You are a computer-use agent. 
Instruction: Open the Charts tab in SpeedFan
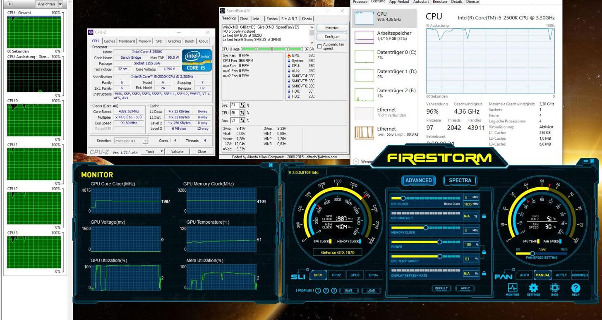pos(307,19)
